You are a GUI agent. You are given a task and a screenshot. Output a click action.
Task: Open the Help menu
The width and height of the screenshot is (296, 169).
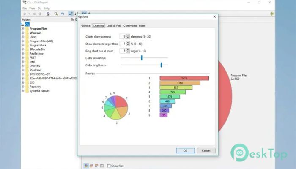pyautogui.click(x=47, y=8)
